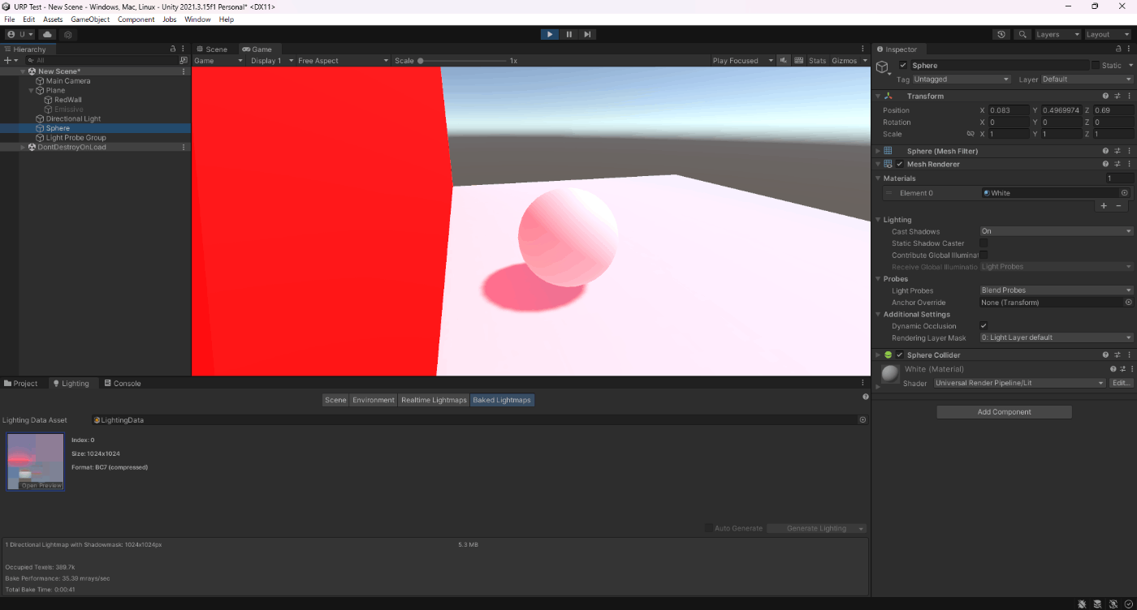Open the New Scene options menu
Viewport: 1137px width, 610px height.
[184, 71]
